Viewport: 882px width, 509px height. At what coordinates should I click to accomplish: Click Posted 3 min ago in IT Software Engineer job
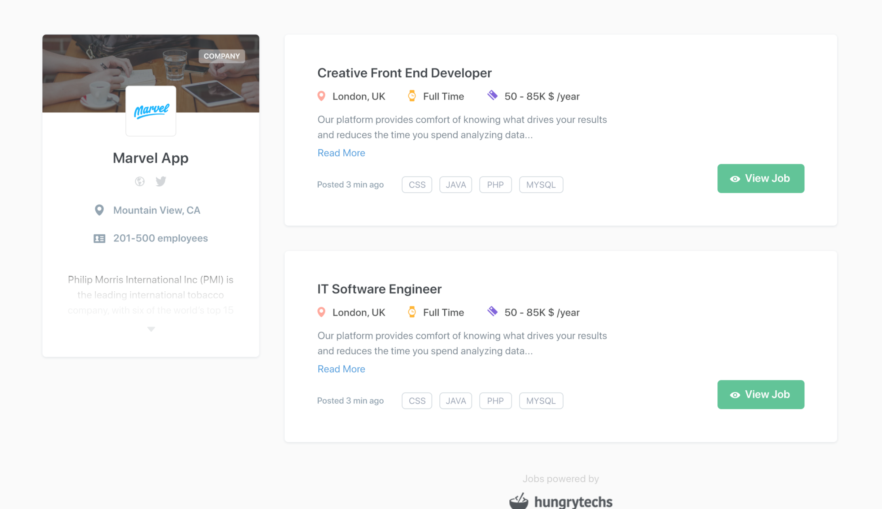[x=350, y=401]
